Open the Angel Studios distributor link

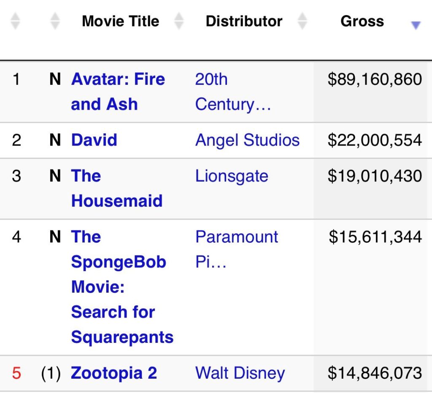pos(248,140)
